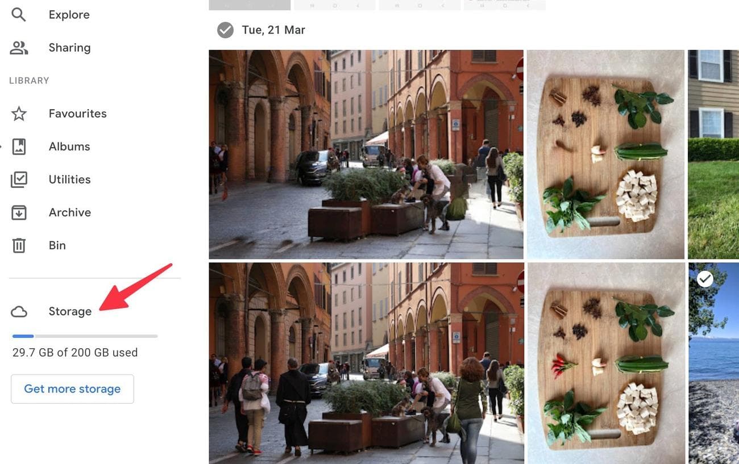Go to the Archive section
The width and height of the screenshot is (739, 464).
tap(70, 212)
